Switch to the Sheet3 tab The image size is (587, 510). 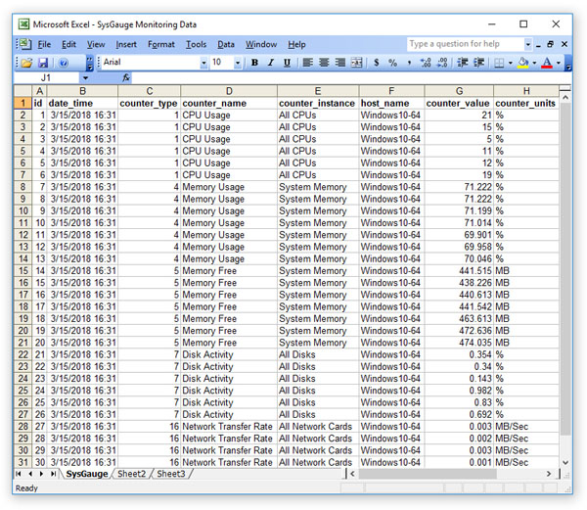click(170, 474)
